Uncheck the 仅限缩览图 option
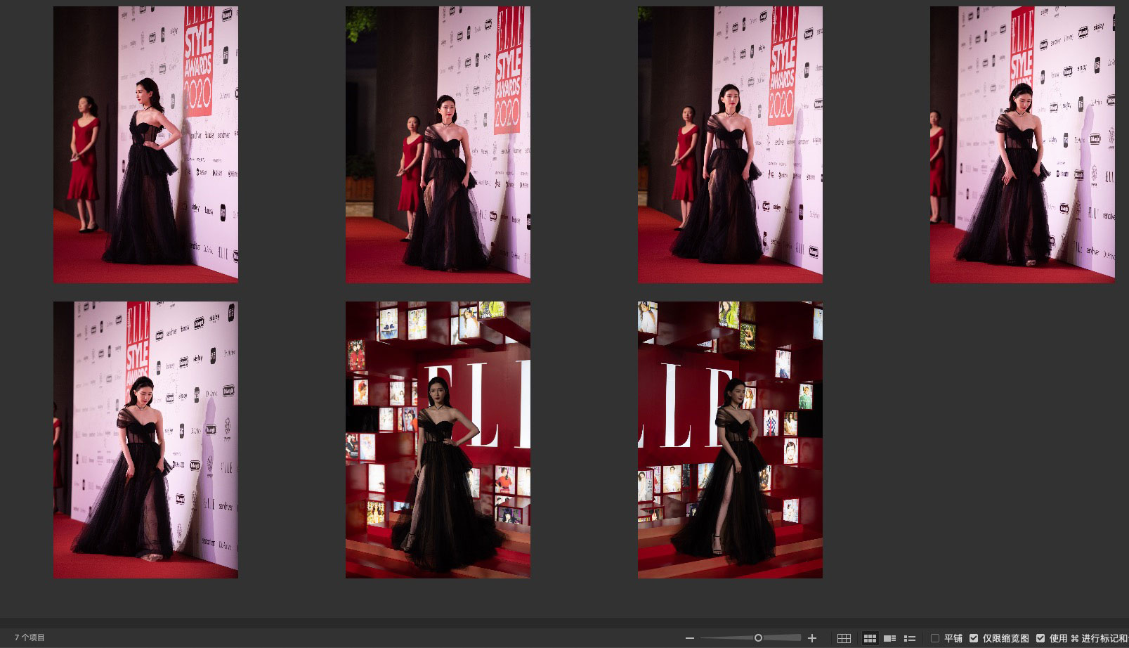 [974, 638]
